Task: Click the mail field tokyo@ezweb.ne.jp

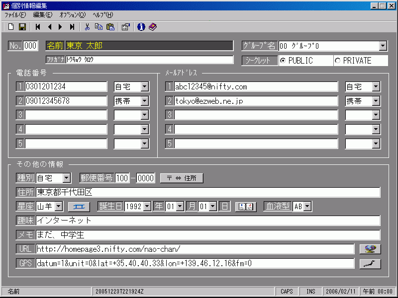Action: pyautogui.click(x=256, y=101)
